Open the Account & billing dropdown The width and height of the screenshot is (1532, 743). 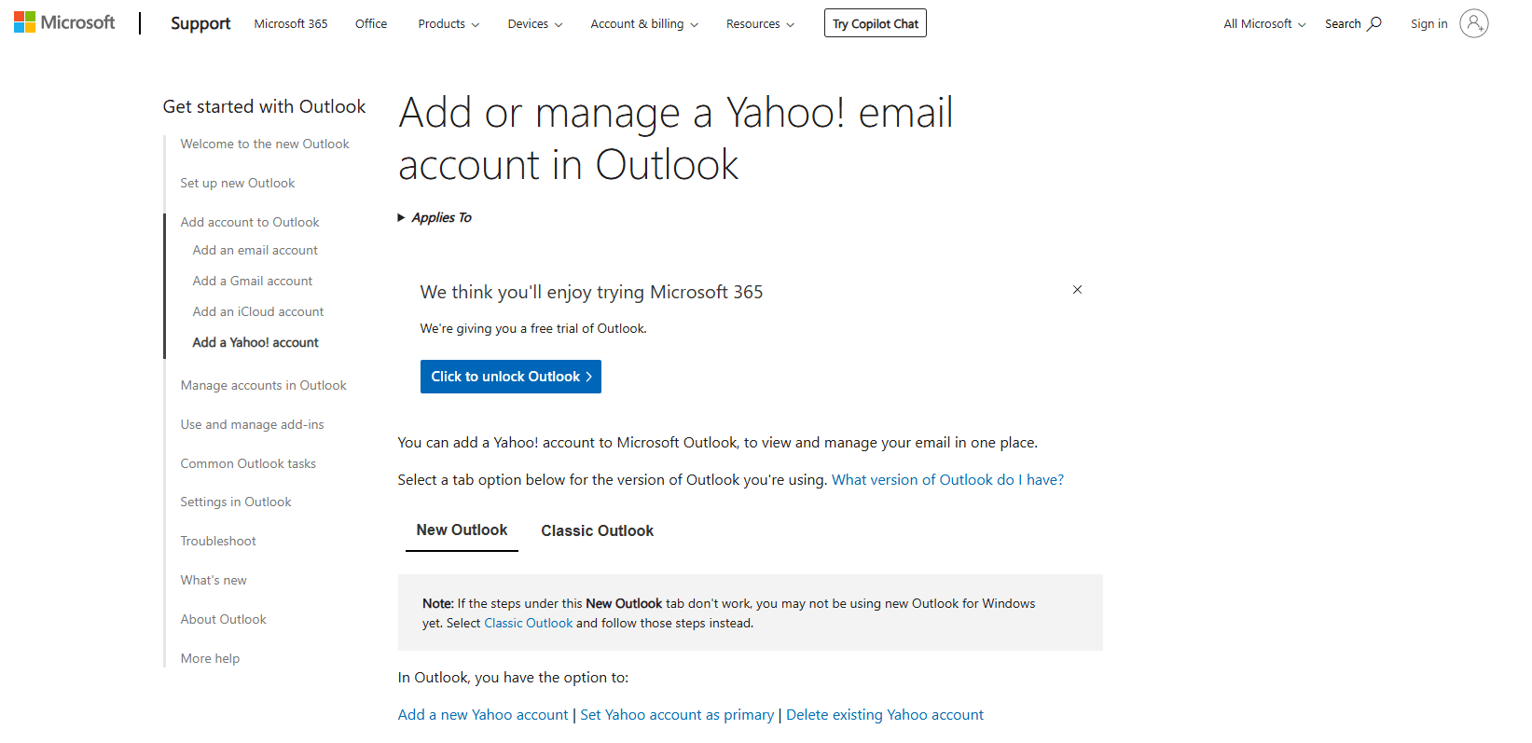pos(643,24)
